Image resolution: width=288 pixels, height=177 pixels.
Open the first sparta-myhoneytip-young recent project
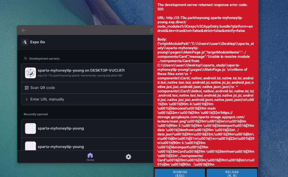[87, 128]
